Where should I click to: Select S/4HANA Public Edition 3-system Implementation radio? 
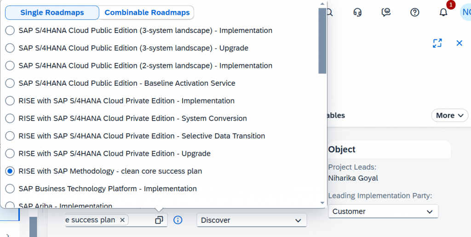[10, 31]
